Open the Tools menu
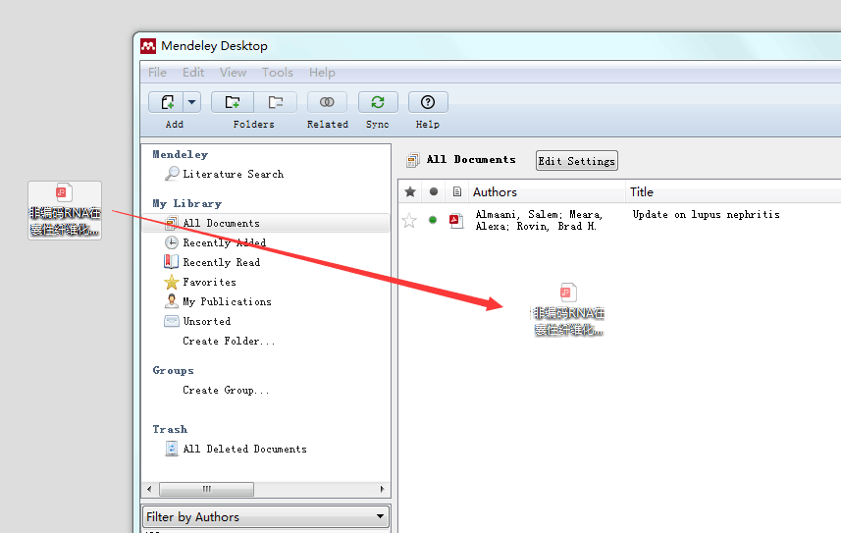 tap(278, 73)
